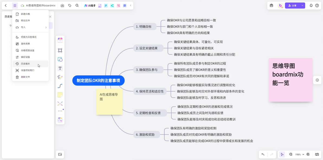Select the pink 思维导图boardmix功能一览 note
This screenshot has height=160, width=323.
point(290,80)
